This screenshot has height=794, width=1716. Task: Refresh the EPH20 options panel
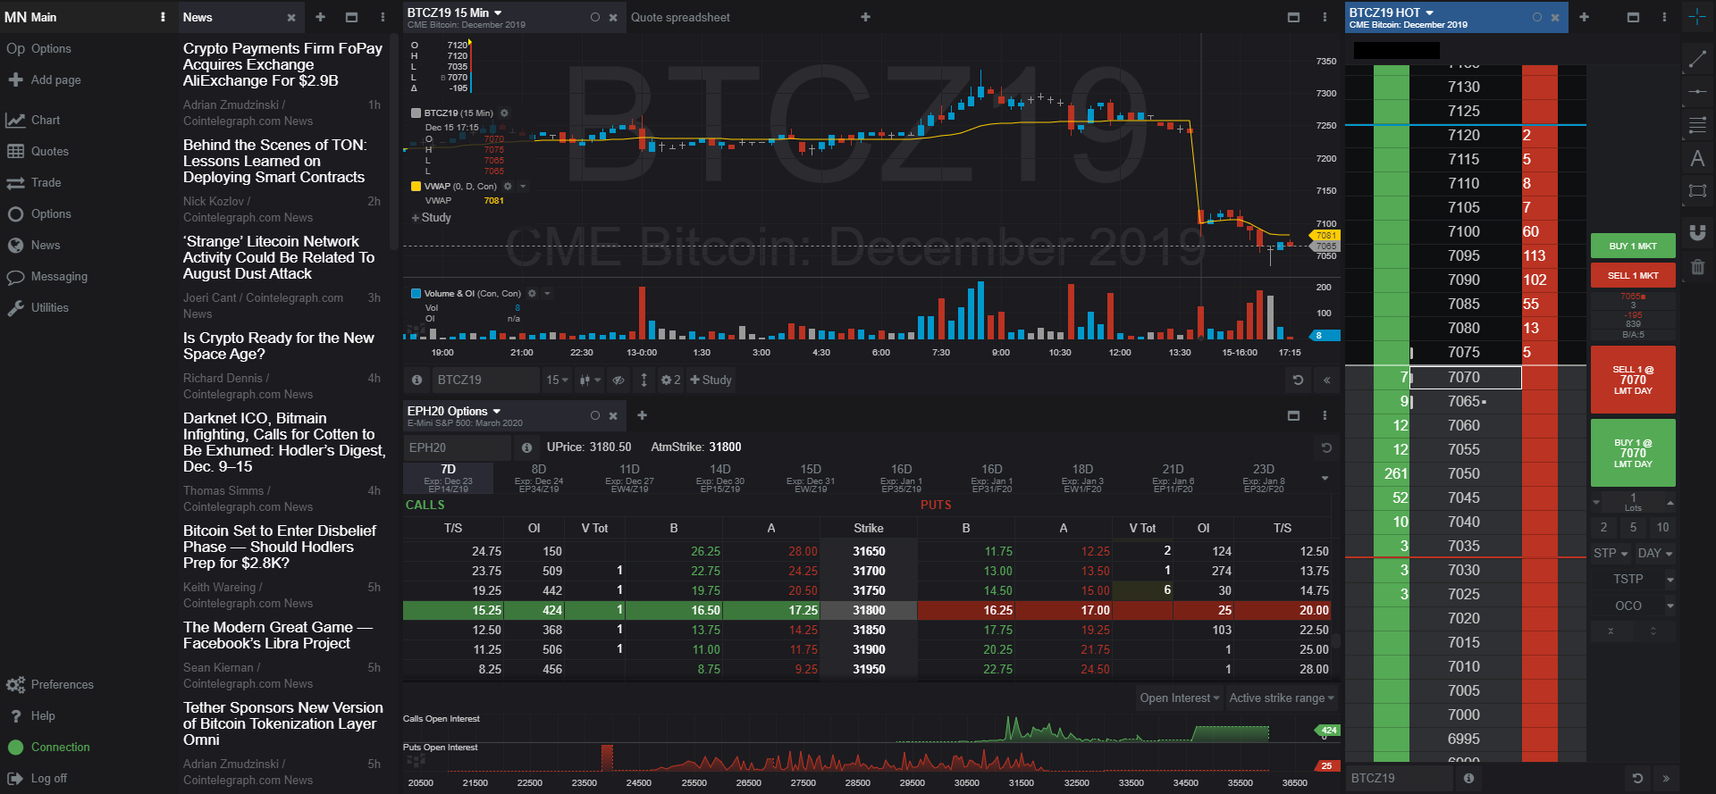[1326, 447]
